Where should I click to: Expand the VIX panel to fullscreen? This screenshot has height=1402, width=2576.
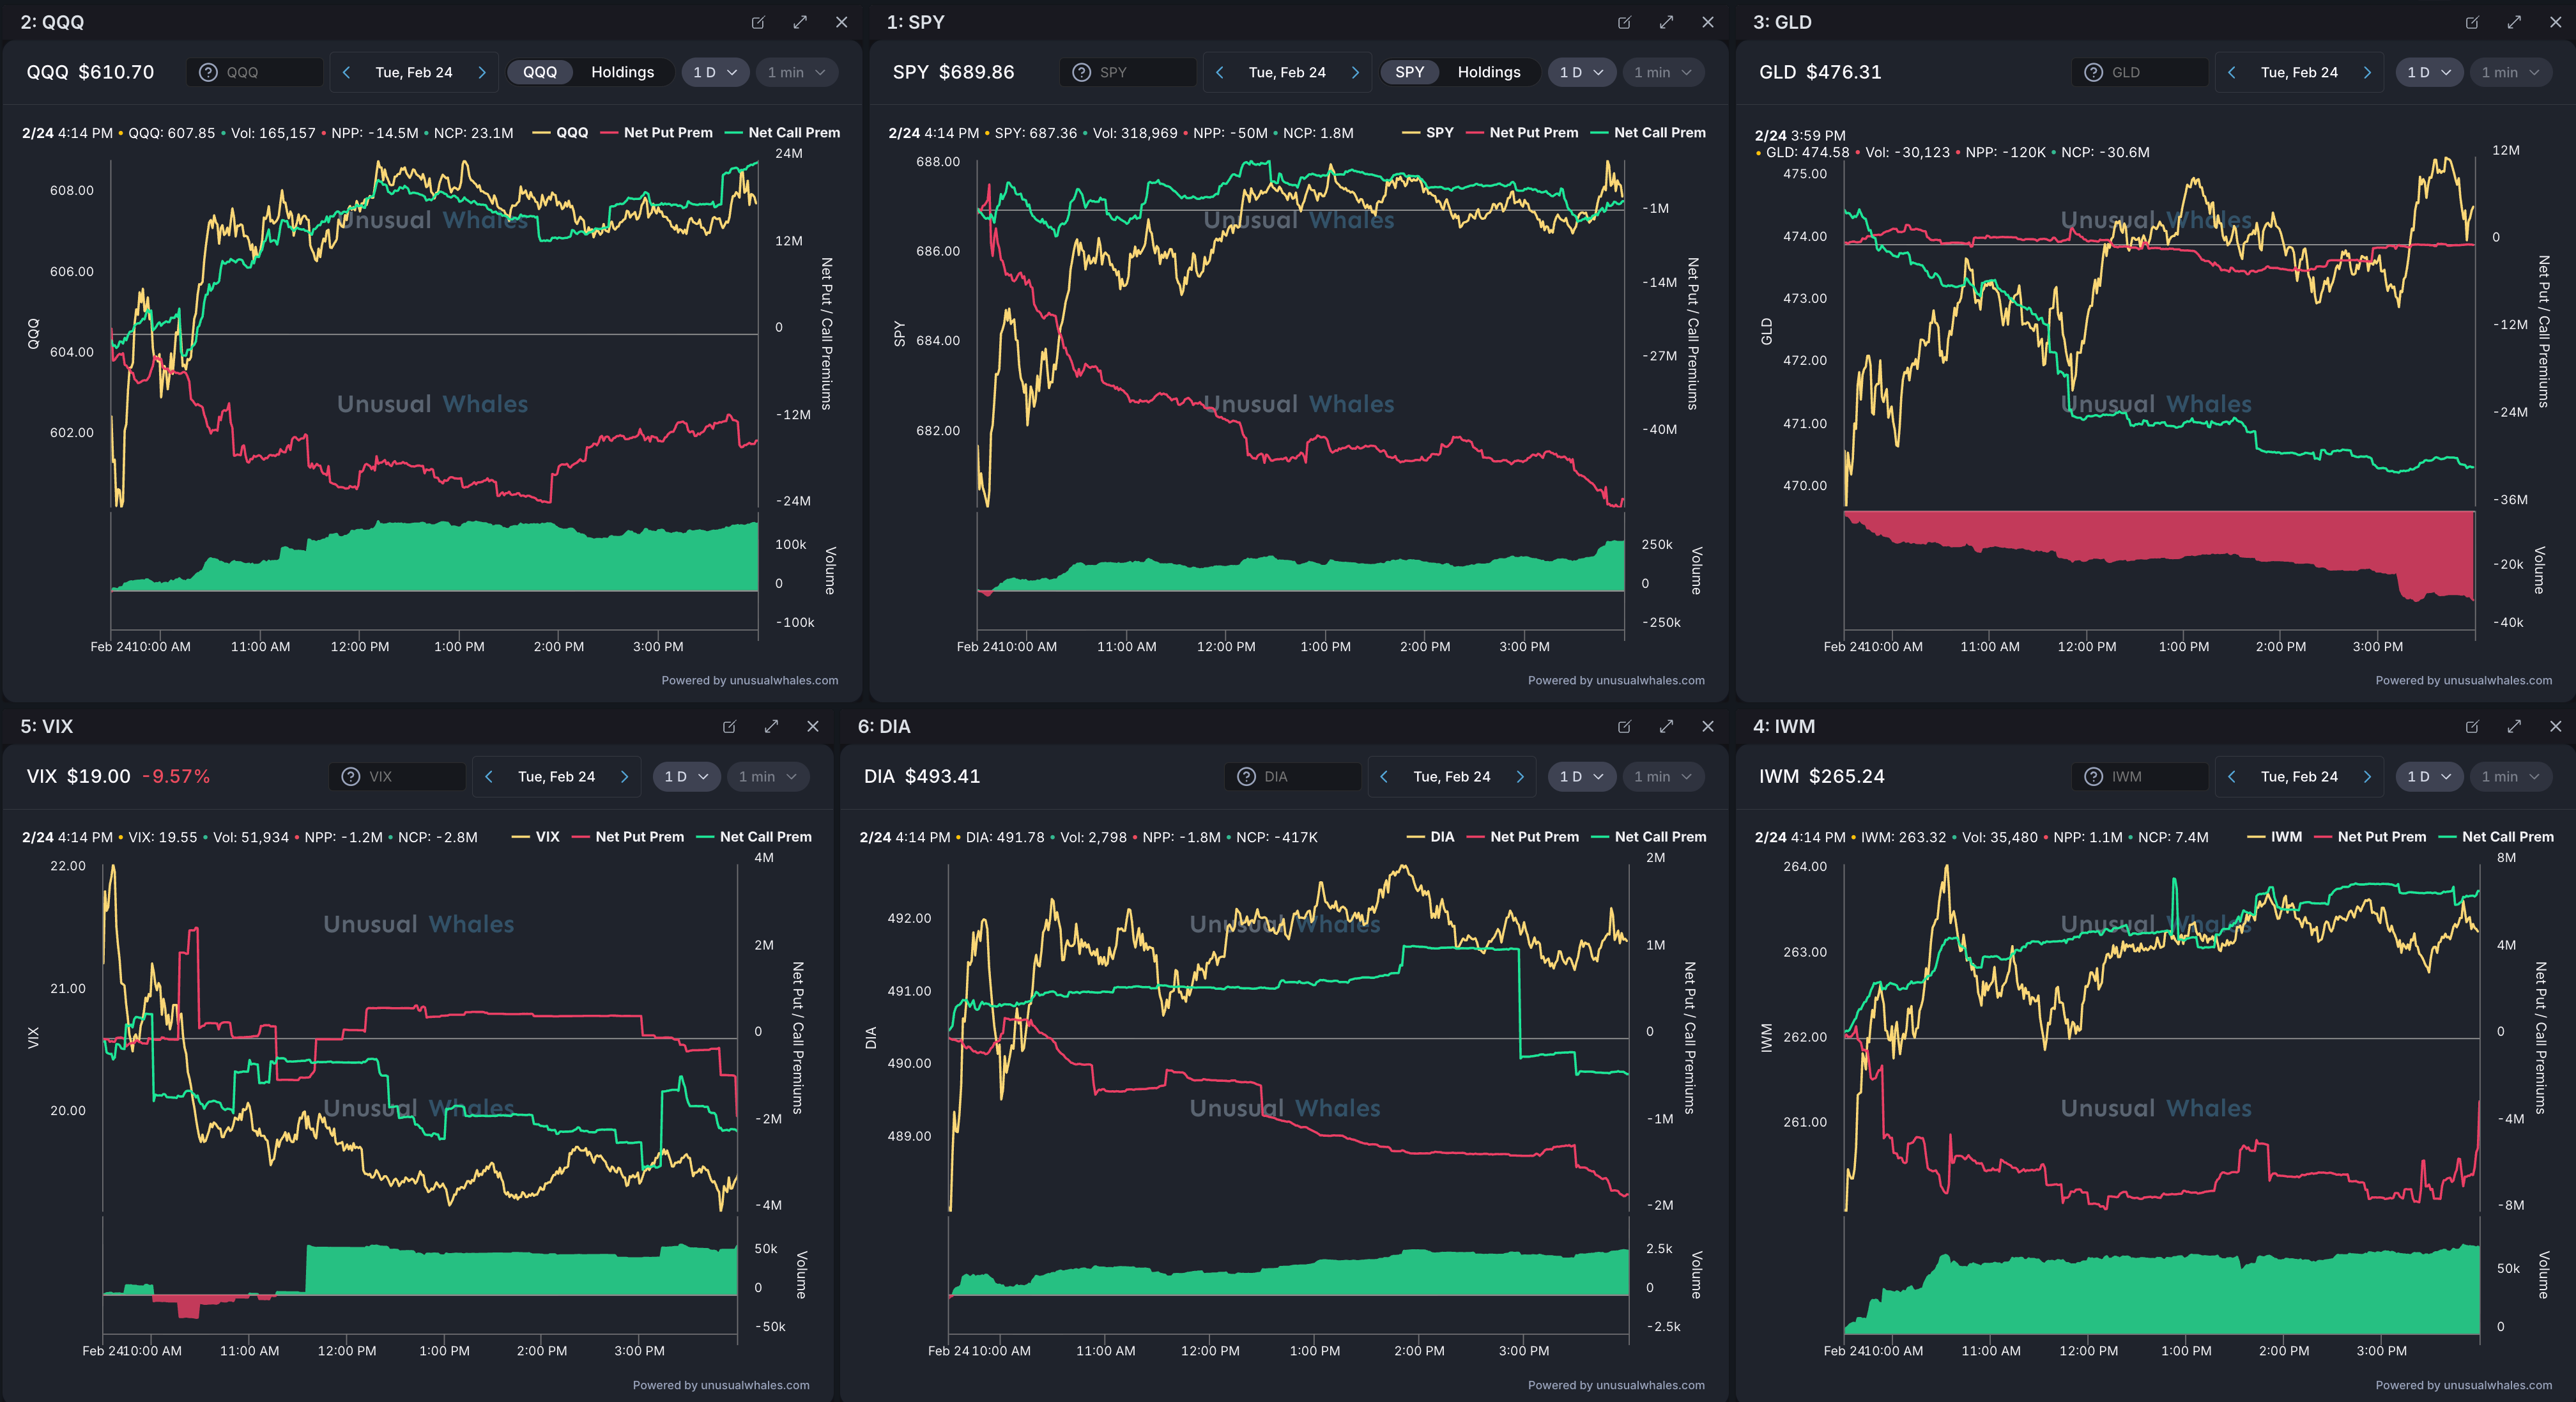pyautogui.click(x=771, y=726)
